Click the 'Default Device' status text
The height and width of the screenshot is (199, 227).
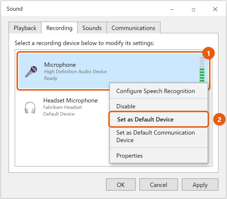point(59,114)
